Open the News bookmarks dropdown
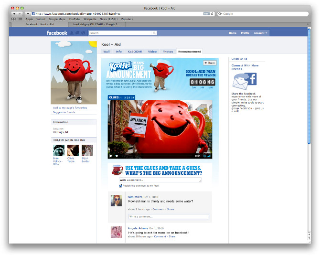This screenshot has width=320, height=256. (x=109, y=19)
